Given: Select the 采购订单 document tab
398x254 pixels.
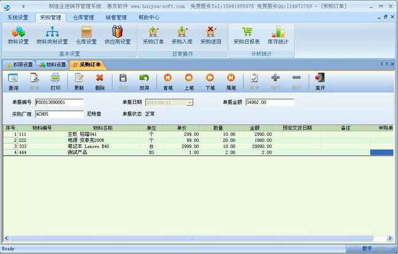Looking at the screenshot, I should (87, 65).
